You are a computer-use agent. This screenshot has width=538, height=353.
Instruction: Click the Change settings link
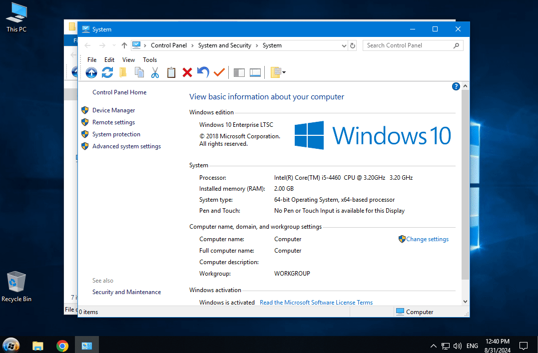(x=427, y=239)
